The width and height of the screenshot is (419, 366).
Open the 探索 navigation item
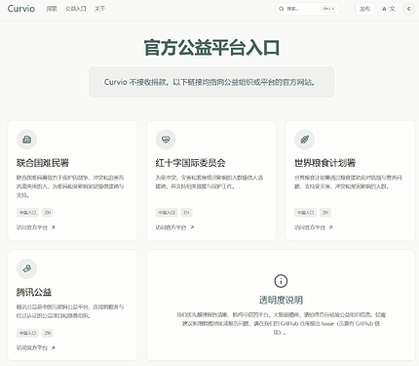click(x=52, y=9)
